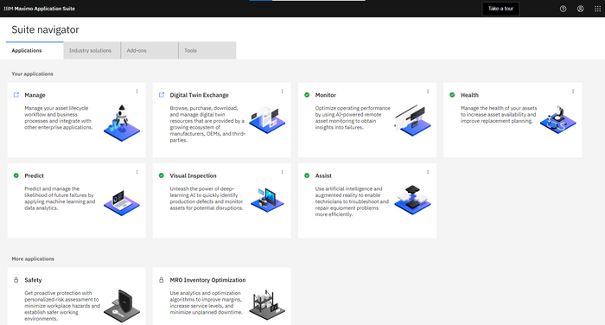Open the user profile icon
The image size is (605, 325).
click(580, 9)
